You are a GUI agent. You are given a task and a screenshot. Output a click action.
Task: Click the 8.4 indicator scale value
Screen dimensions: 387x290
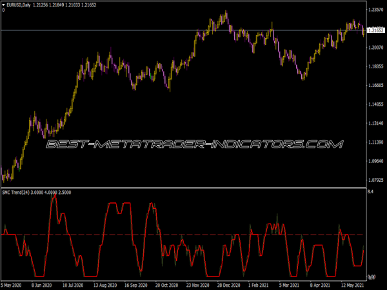pos(370,192)
